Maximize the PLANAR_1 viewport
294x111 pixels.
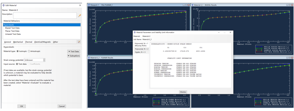[186, 5]
